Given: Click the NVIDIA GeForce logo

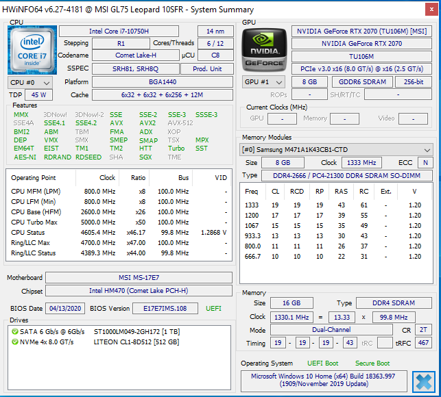Looking at the screenshot, I should click(264, 51).
